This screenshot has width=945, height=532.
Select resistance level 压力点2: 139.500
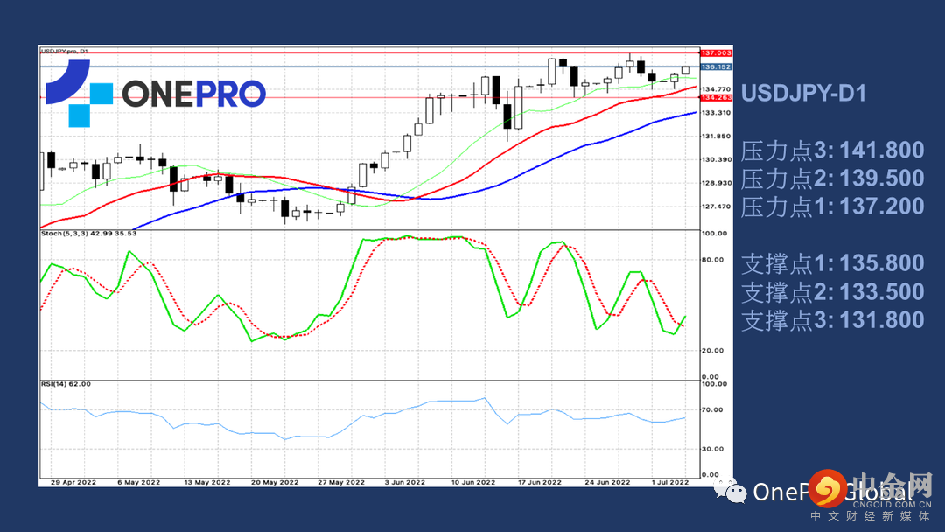point(832,178)
